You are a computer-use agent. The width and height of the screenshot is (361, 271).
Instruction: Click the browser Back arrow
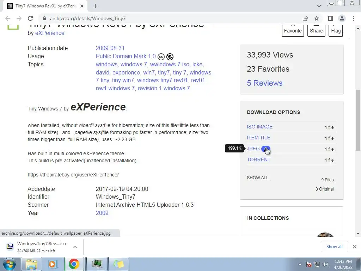tap(8, 18)
